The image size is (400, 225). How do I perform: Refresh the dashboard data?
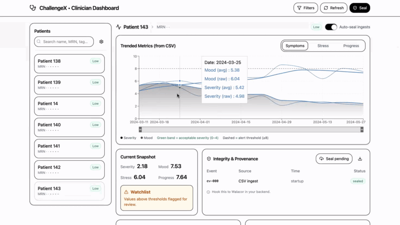(333, 8)
